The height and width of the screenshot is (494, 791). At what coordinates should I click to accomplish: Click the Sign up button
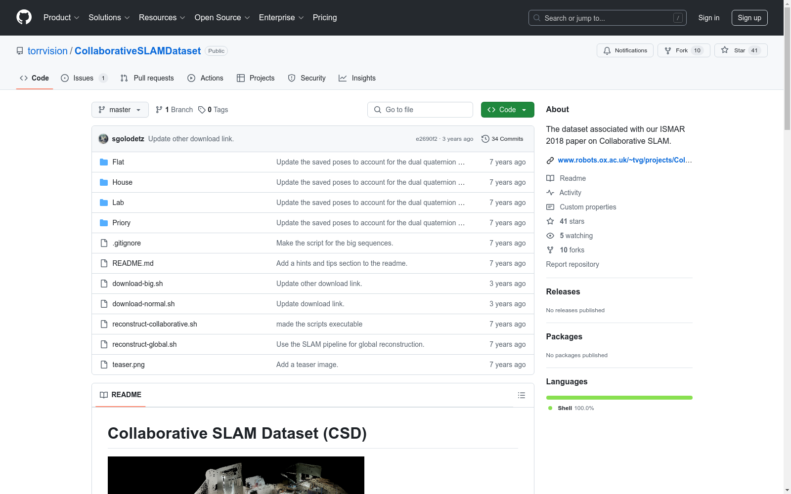click(749, 18)
